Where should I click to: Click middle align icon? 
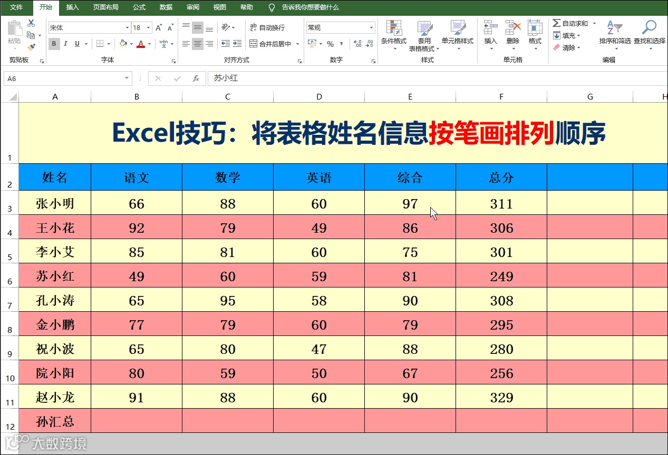pyautogui.click(x=198, y=27)
